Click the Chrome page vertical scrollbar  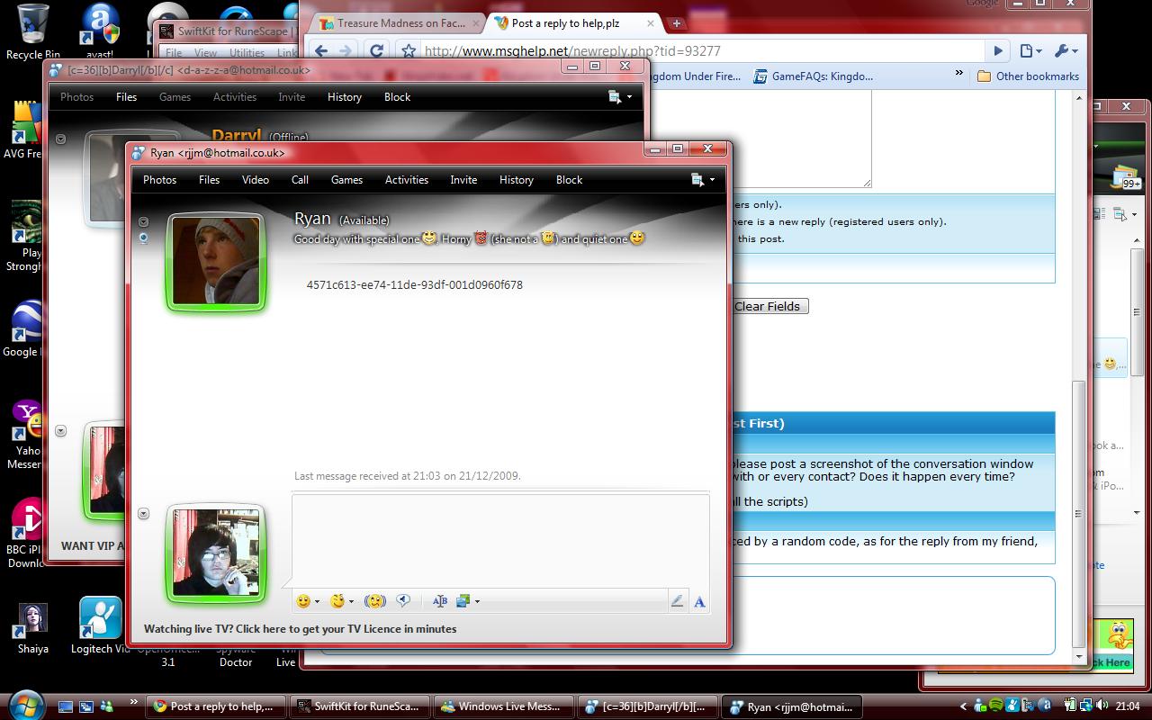tap(1080, 504)
